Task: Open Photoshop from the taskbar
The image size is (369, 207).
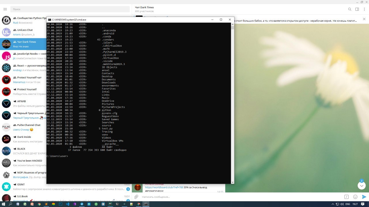Action: point(61,204)
